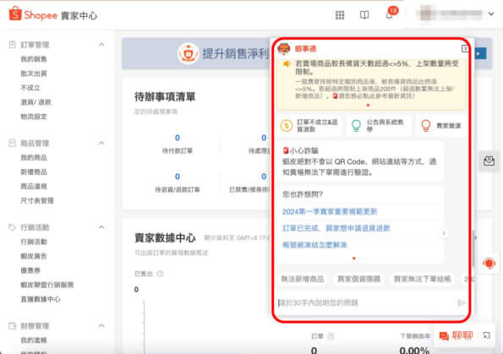Click the chat assistant mascot avatar
The image size is (503, 354).
coord(283,49)
